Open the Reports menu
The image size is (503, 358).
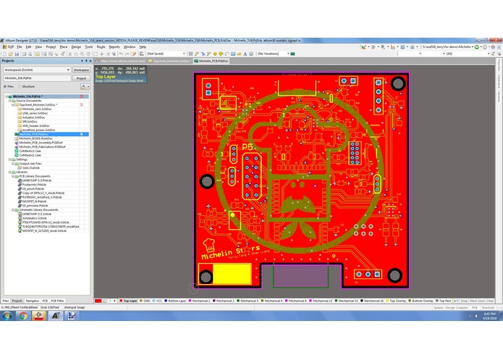point(114,47)
